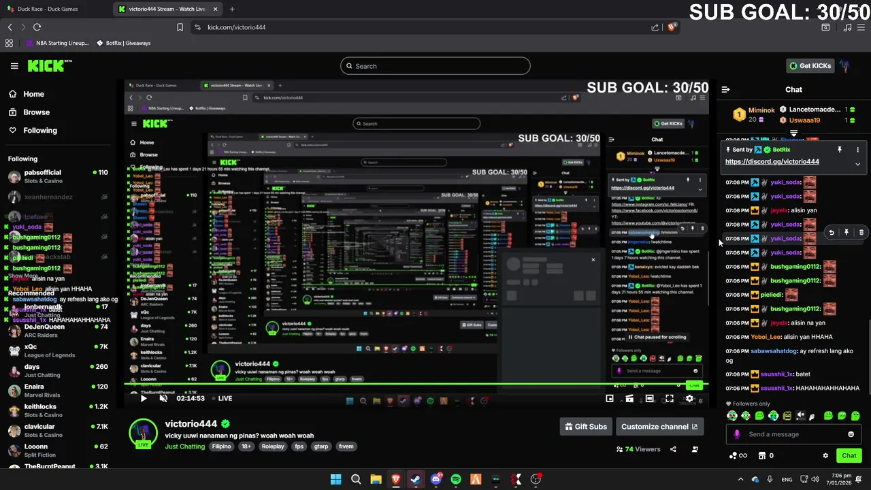Screen dimensions: 871x490
Task: Open the Kick hamburger sidebar menu
Action: pyautogui.click(x=14, y=66)
